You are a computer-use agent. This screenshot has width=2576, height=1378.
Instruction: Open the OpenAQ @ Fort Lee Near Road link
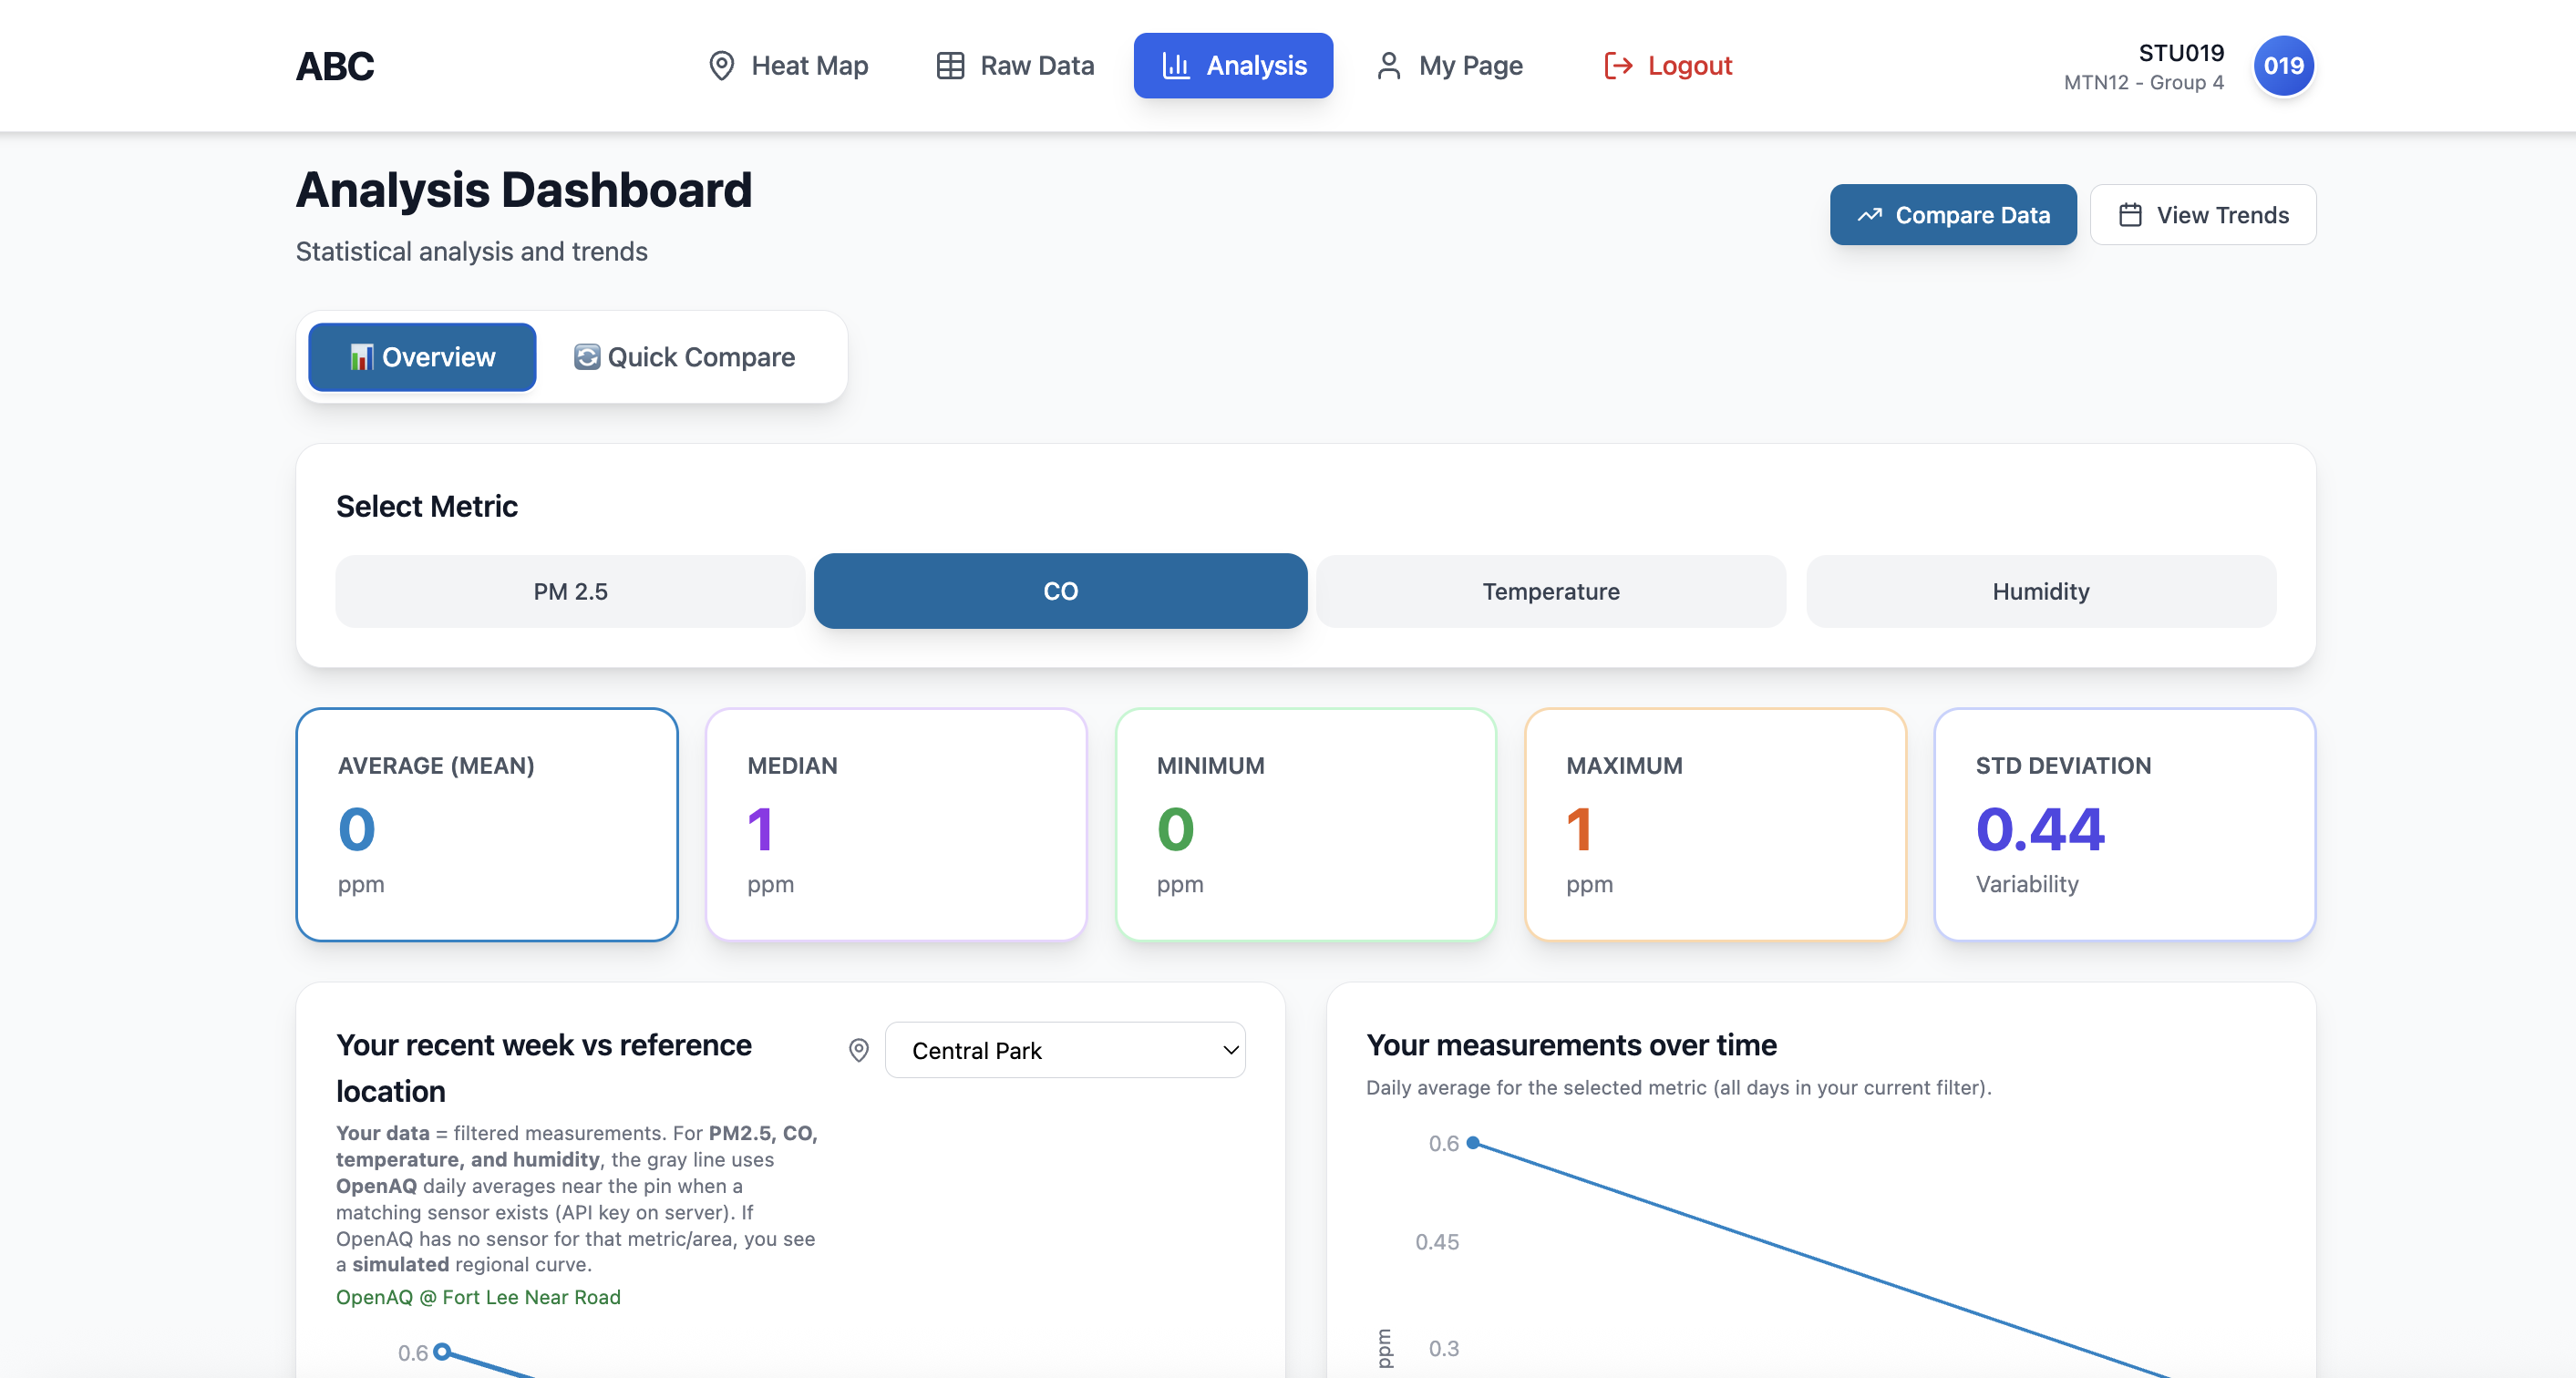pos(478,1297)
